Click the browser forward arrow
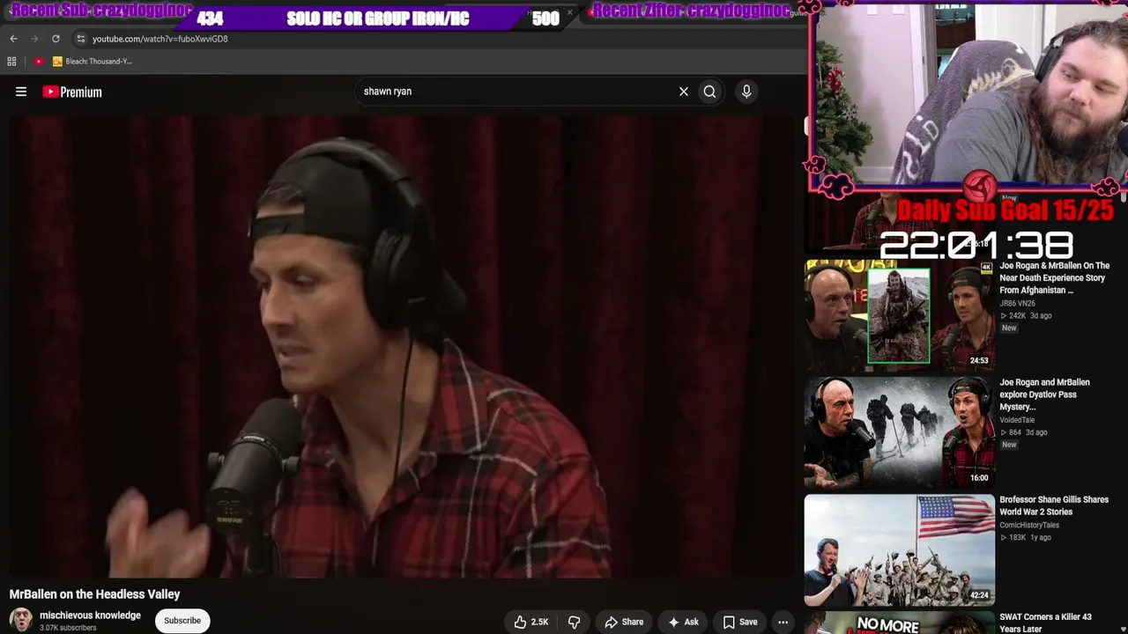Screen dimensions: 1128x634 point(34,39)
